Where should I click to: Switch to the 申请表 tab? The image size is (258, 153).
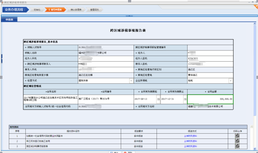(9, 20)
